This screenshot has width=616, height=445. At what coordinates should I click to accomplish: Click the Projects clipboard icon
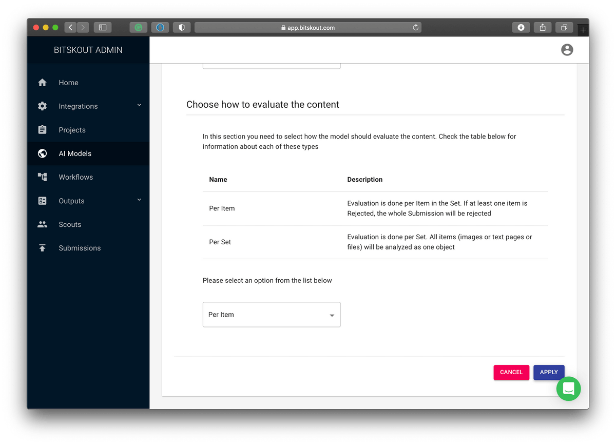[43, 130]
